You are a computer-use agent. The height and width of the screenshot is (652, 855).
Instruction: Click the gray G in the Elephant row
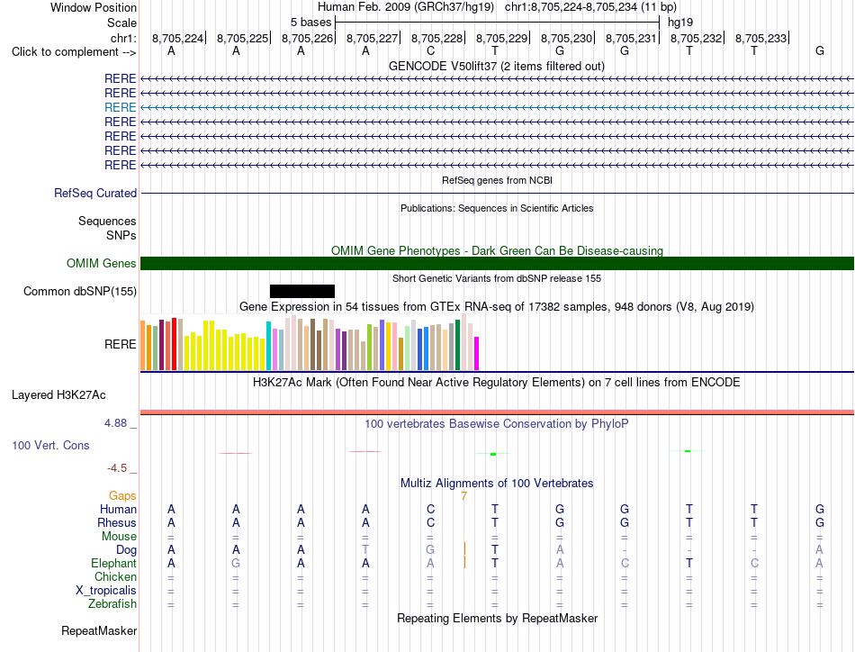(x=236, y=563)
